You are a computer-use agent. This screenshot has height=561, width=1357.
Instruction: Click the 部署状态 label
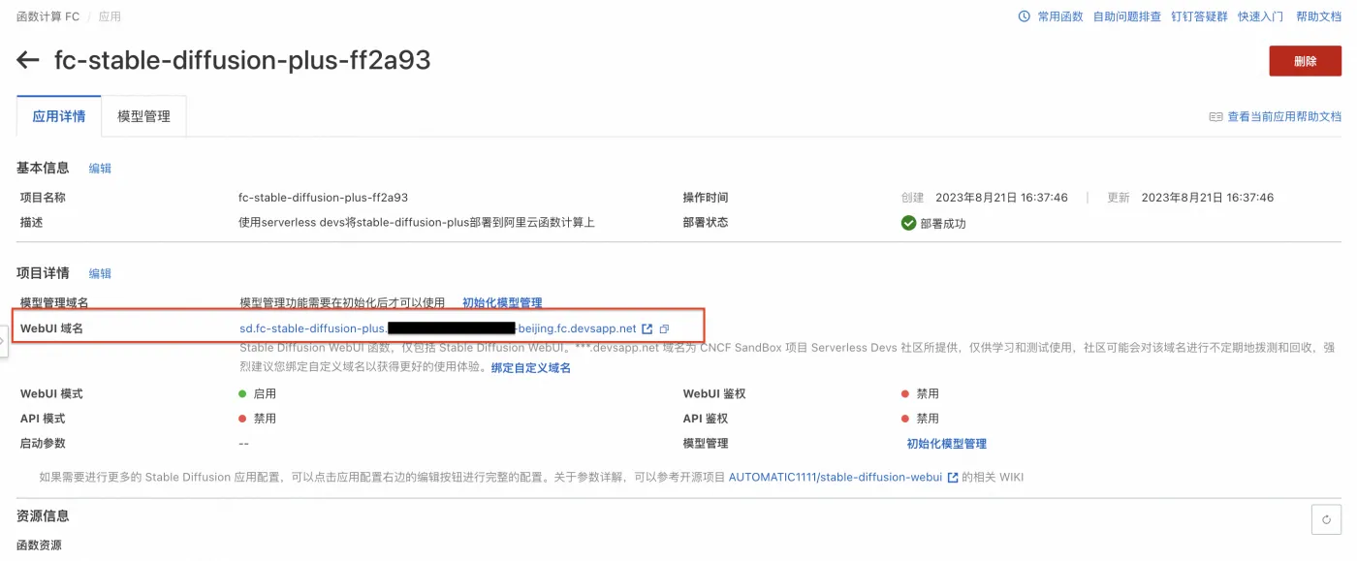tap(706, 223)
